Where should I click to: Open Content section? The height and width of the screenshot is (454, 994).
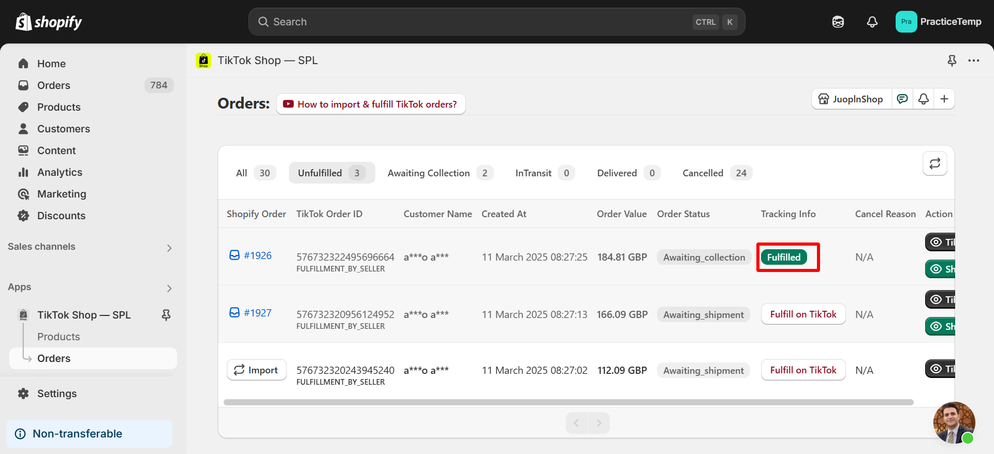pos(56,150)
